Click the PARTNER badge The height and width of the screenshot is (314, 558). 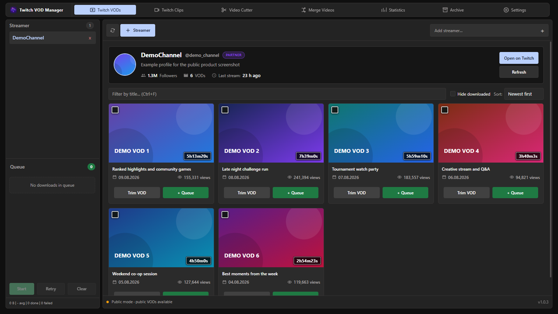[x=234, y=55]
